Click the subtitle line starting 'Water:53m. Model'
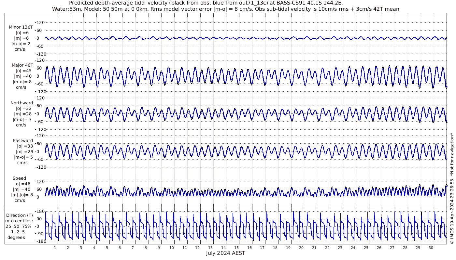Image resolution: width=456 pixels, height=260 pixels. tap(225, 9)
